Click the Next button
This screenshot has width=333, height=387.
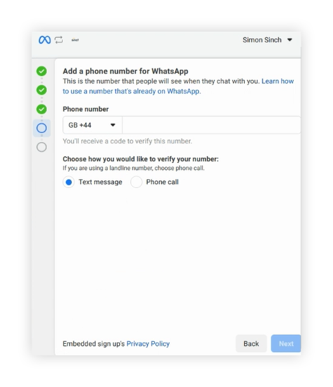[x=286, y=344]
